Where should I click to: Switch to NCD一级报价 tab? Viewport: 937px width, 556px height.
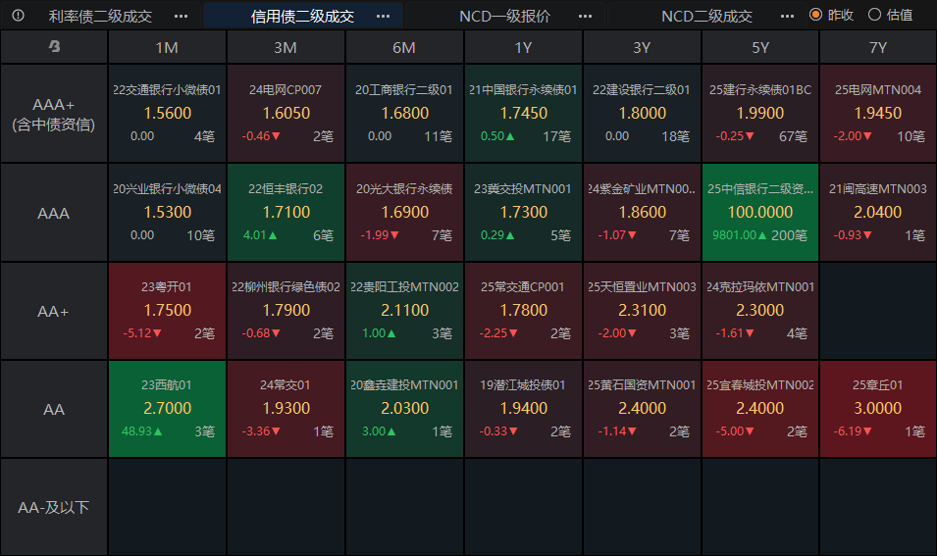[x=505, y=16]
